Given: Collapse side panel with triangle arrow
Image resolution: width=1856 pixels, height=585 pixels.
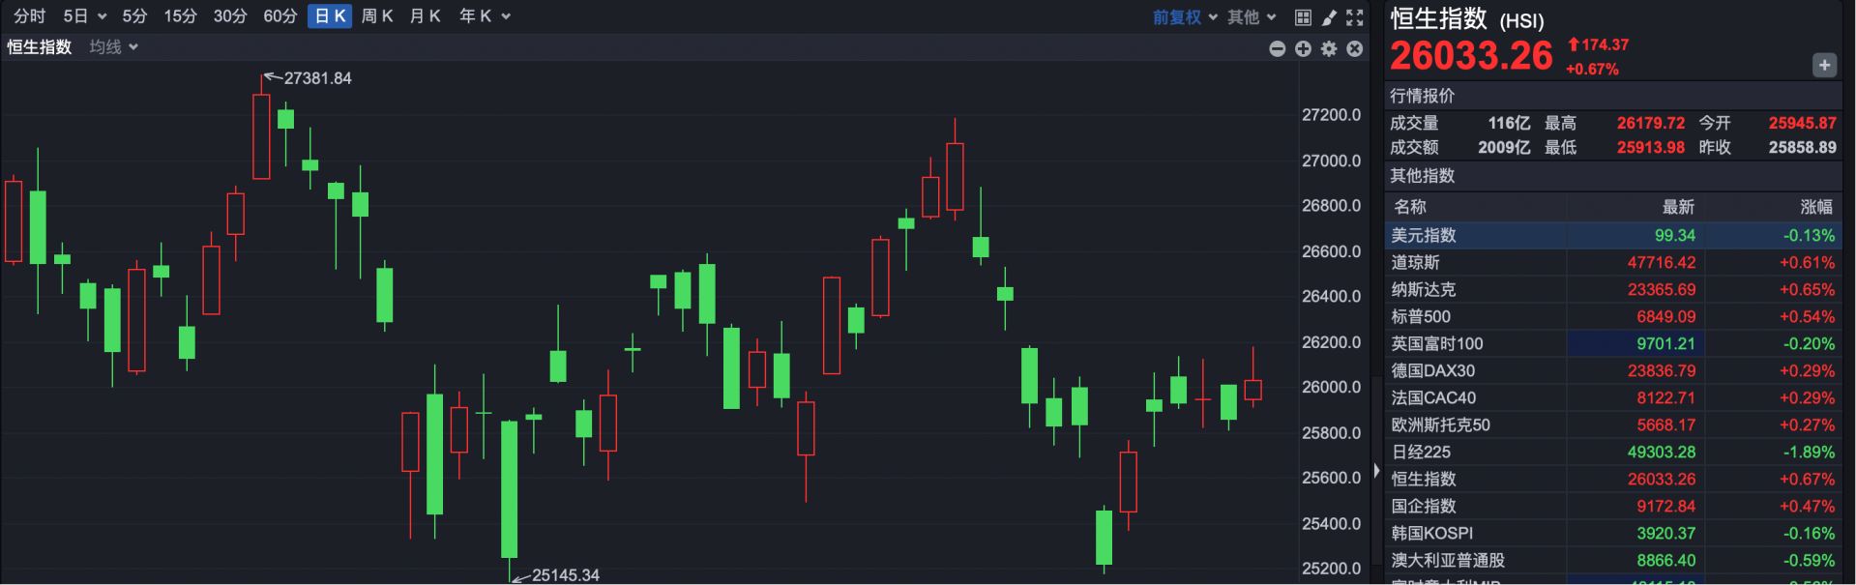Looking at the screenshot, I should 1376,471.
